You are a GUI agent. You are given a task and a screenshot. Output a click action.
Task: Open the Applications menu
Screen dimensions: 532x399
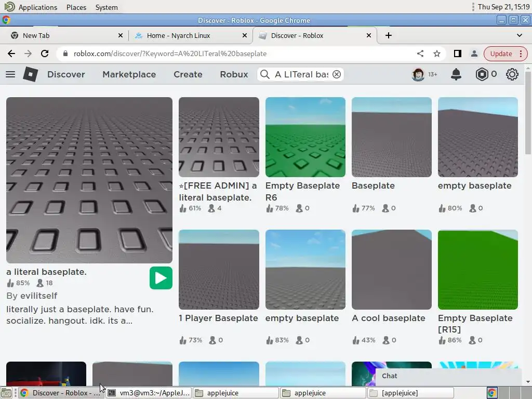37,7
